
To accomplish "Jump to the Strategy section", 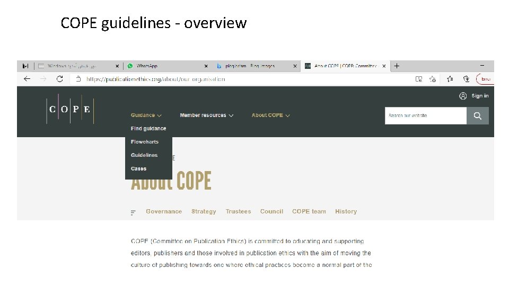I will click(x=204, y=211).
